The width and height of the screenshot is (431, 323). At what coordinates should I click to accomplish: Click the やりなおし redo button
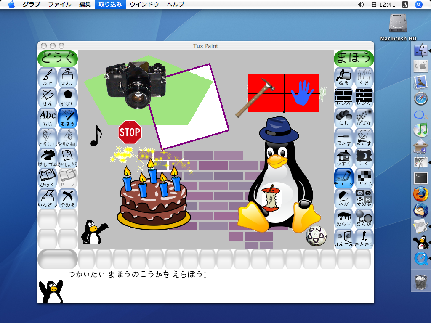(68, 138)
